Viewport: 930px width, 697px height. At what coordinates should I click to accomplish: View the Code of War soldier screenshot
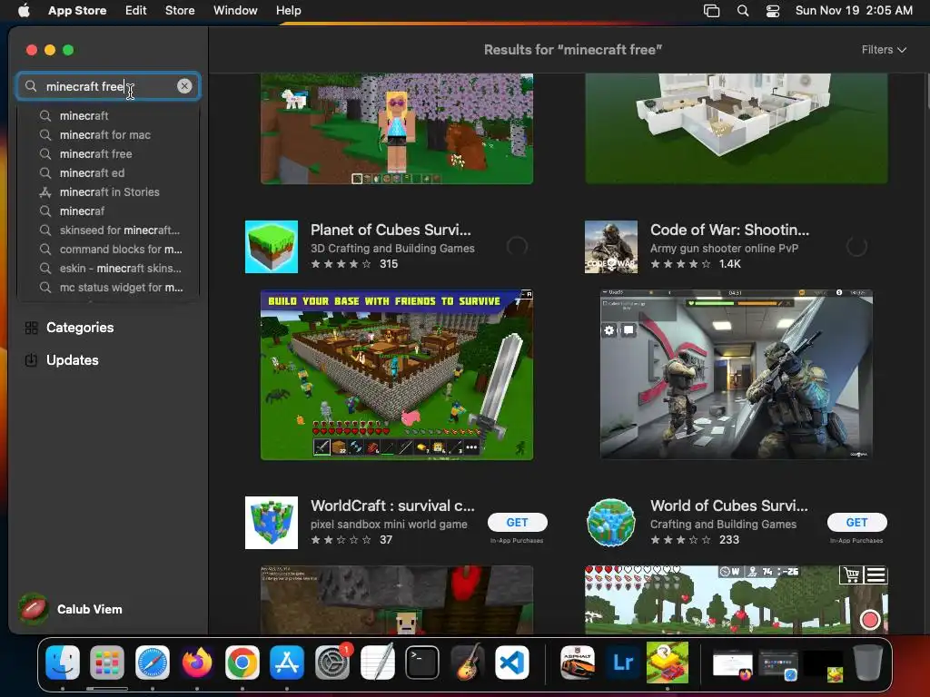pos(736,375)
